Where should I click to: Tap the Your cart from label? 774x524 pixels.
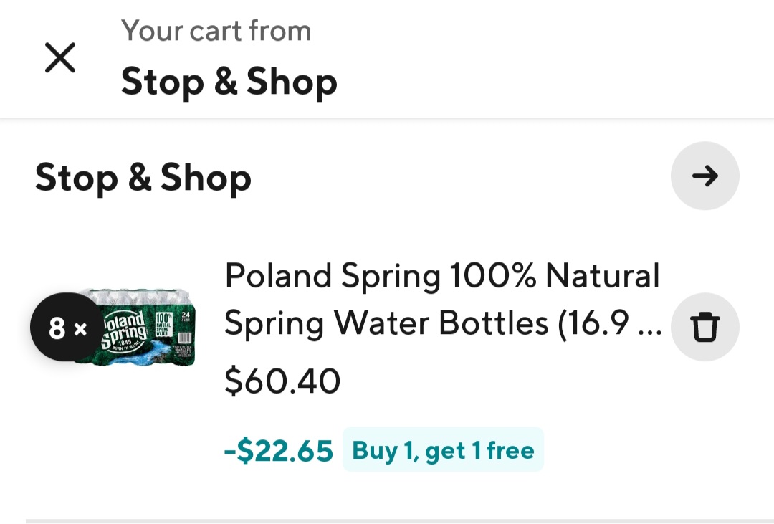coord(216,31)
